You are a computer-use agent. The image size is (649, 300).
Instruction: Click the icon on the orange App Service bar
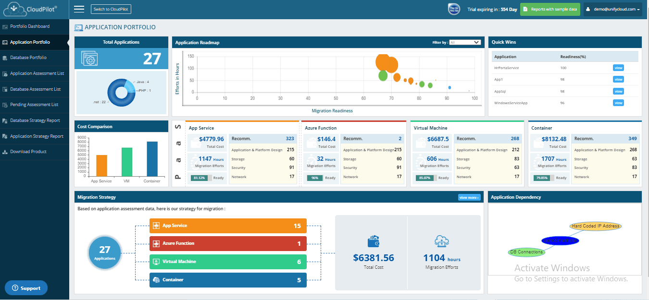156,226
